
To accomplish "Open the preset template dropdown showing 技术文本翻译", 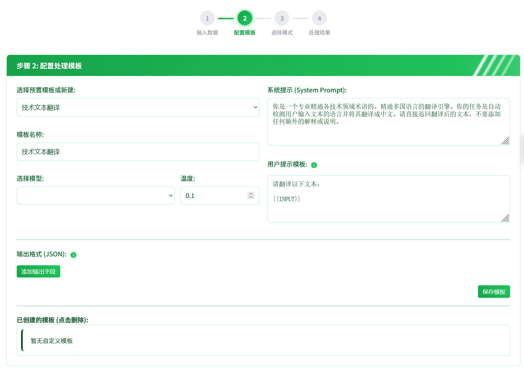I will click(x=138, y=107).
